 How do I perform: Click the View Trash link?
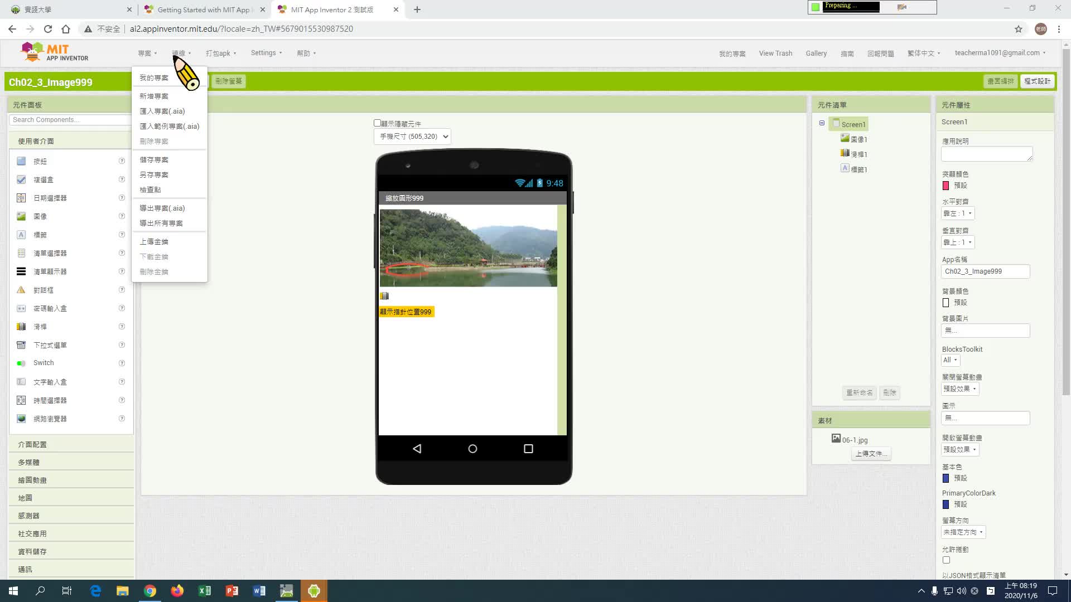click(775, 54)
